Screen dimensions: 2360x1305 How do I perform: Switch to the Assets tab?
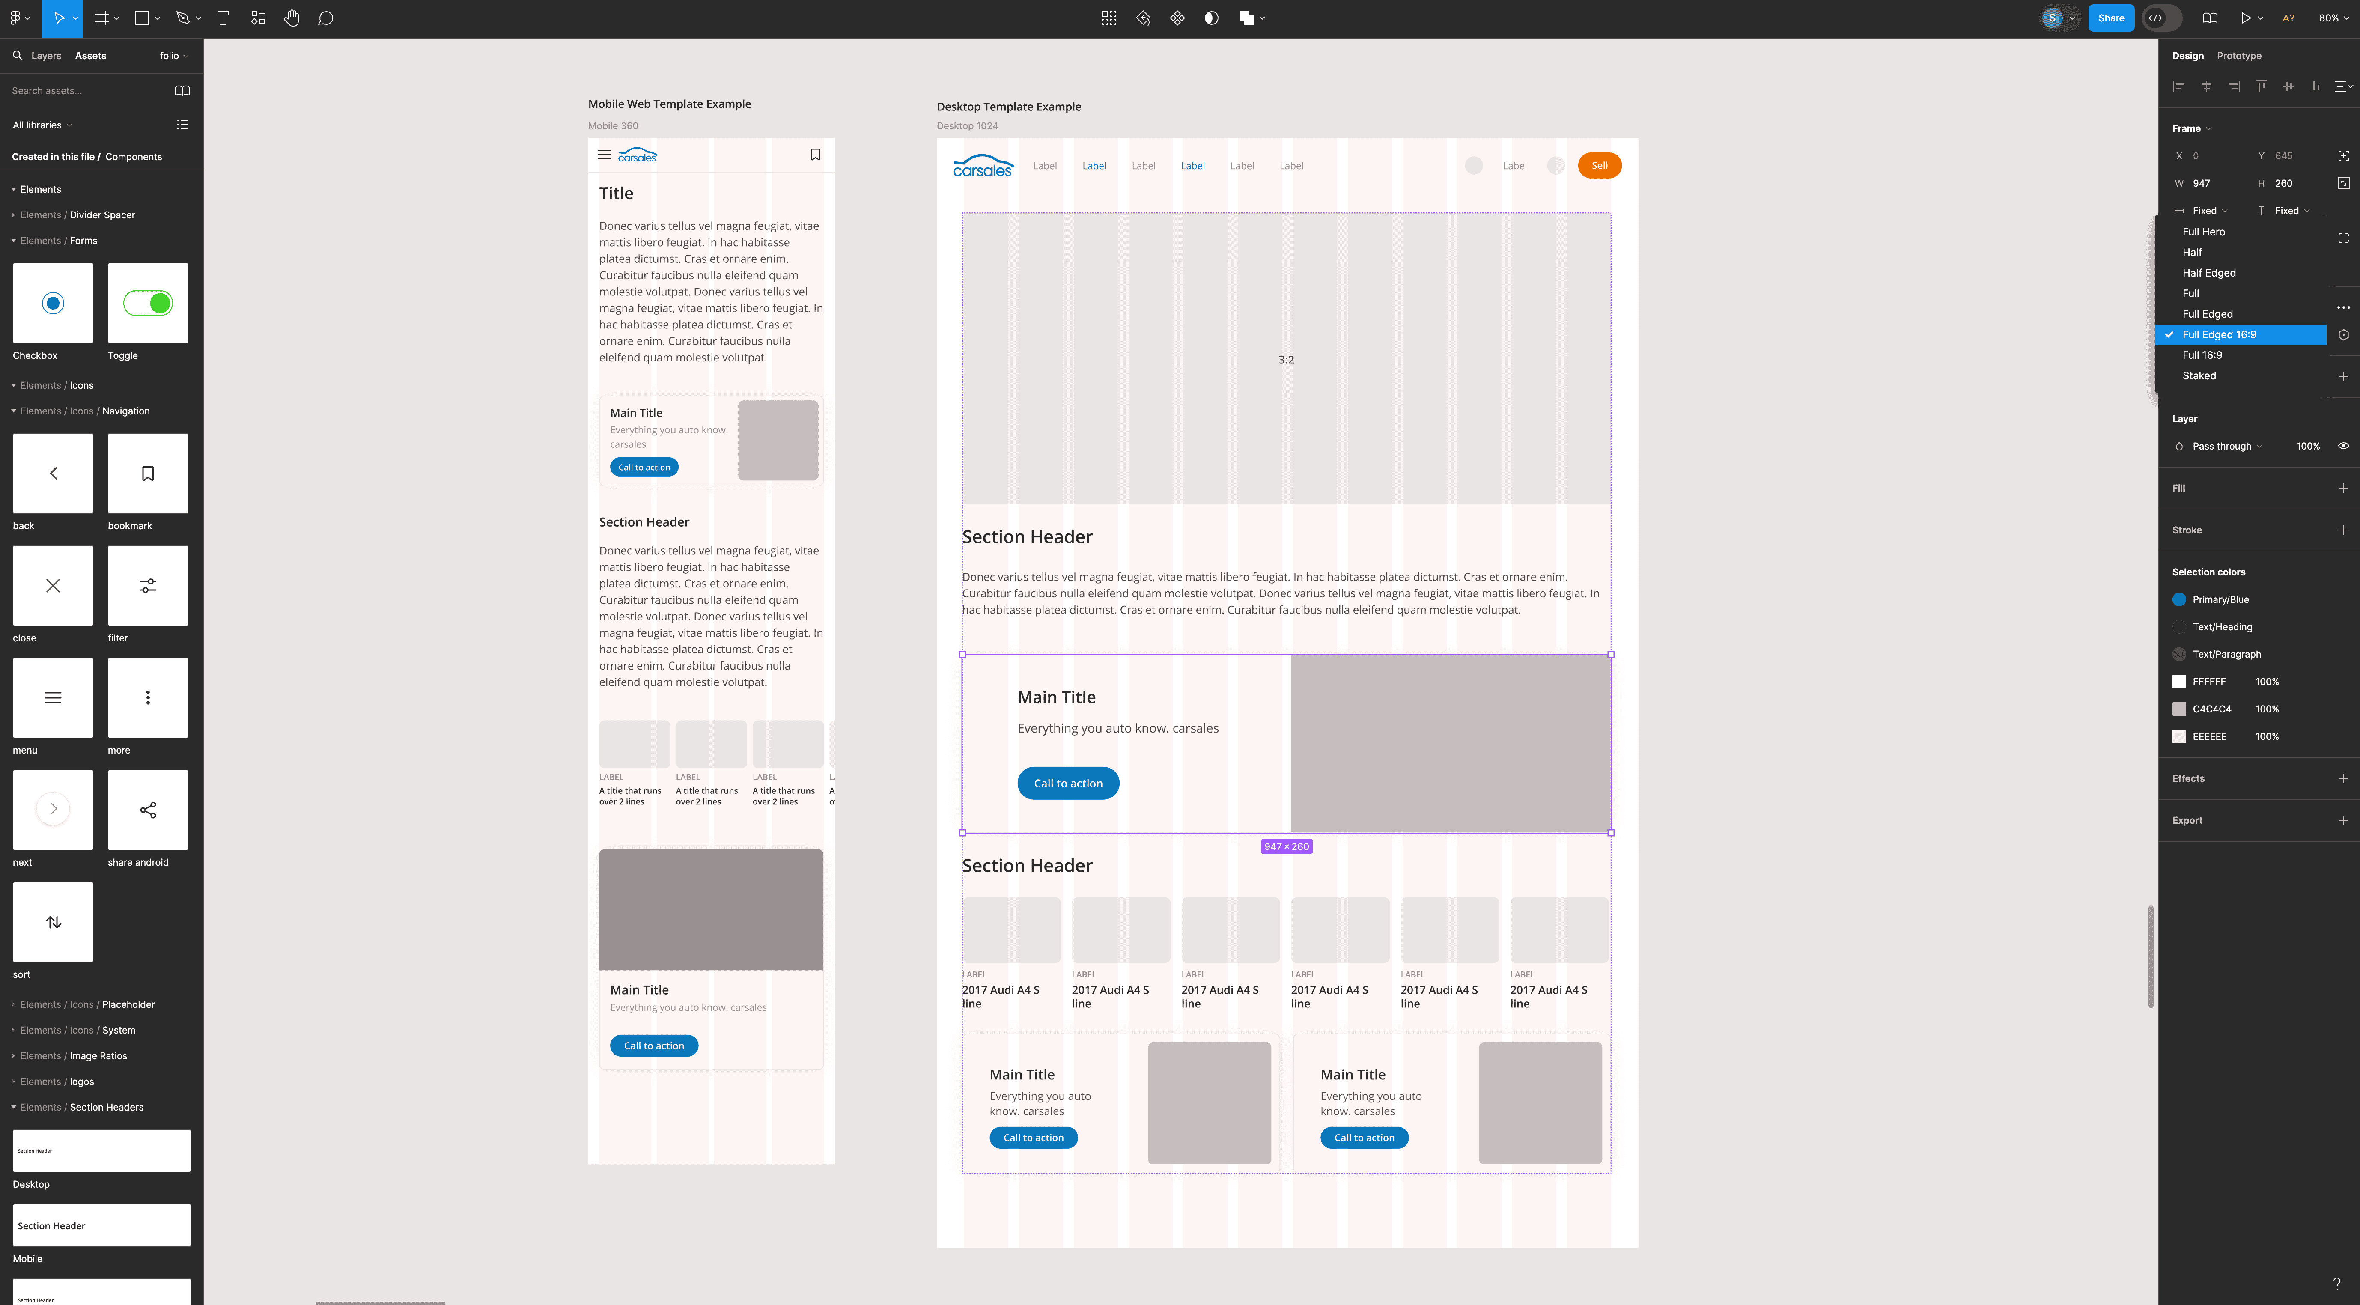[x=91, y=56]
